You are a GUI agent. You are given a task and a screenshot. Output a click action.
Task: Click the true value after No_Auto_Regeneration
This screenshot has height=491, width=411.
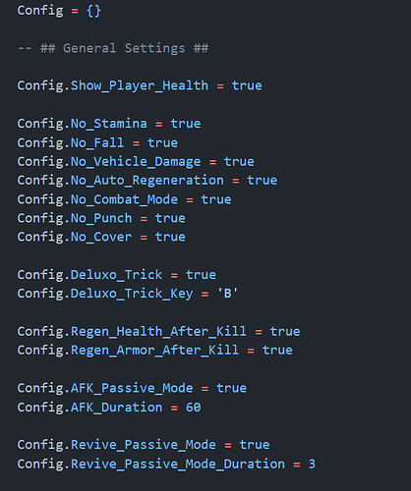[263, 181]
